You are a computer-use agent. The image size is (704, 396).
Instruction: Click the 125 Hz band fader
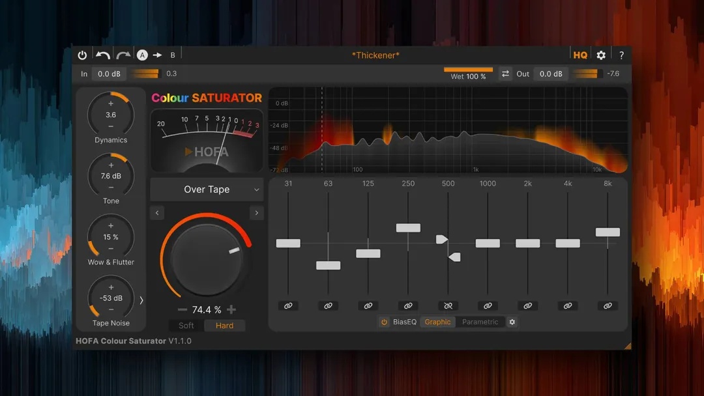click(368, 253)
